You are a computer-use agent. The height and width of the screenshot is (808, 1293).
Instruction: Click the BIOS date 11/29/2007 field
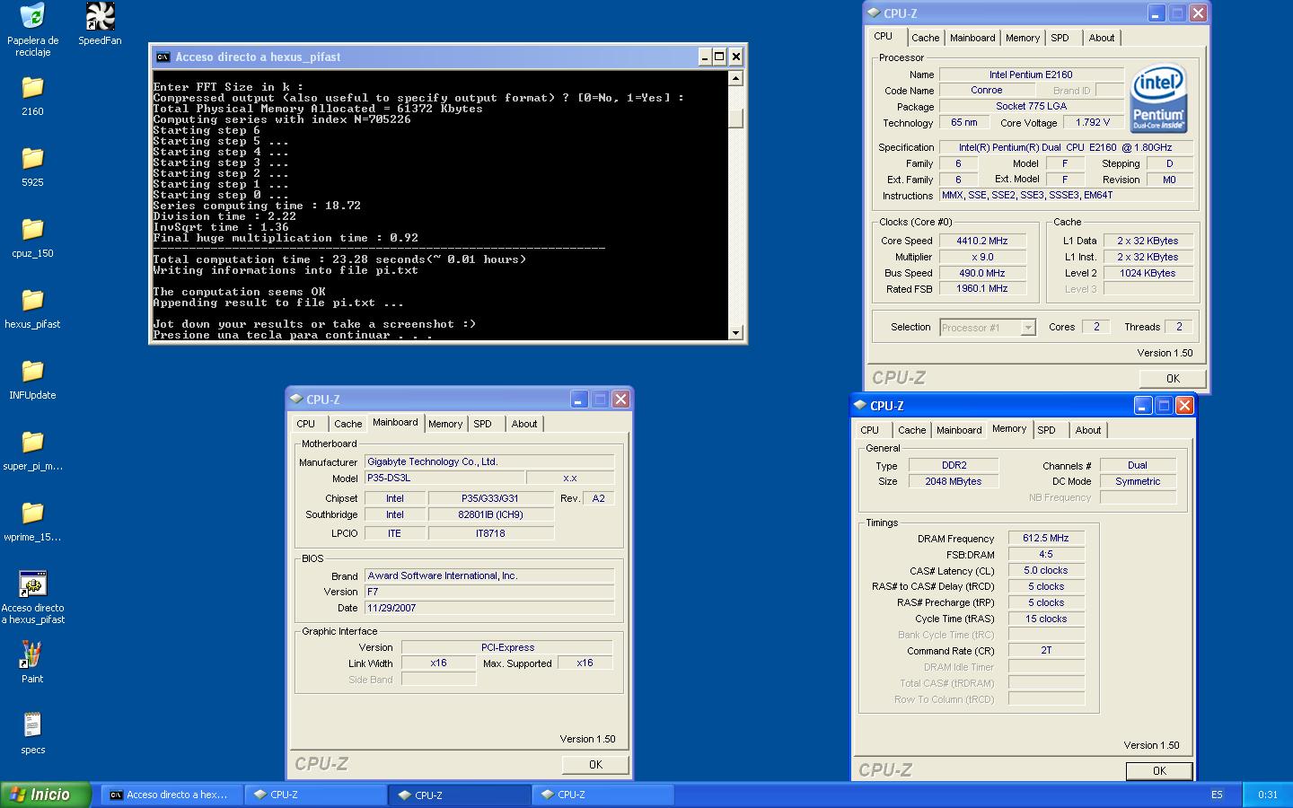point(489,608)
